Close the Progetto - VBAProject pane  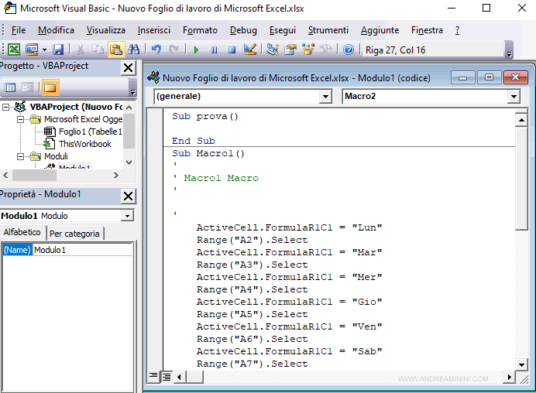128,68
